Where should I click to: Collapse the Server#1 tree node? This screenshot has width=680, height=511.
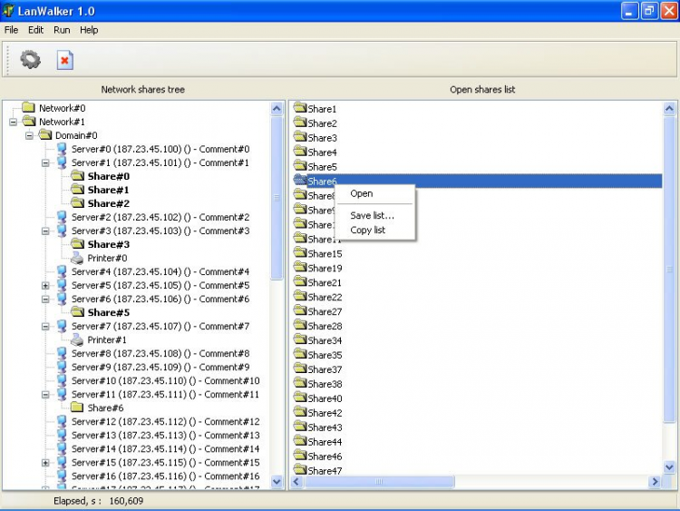[45, 162]
